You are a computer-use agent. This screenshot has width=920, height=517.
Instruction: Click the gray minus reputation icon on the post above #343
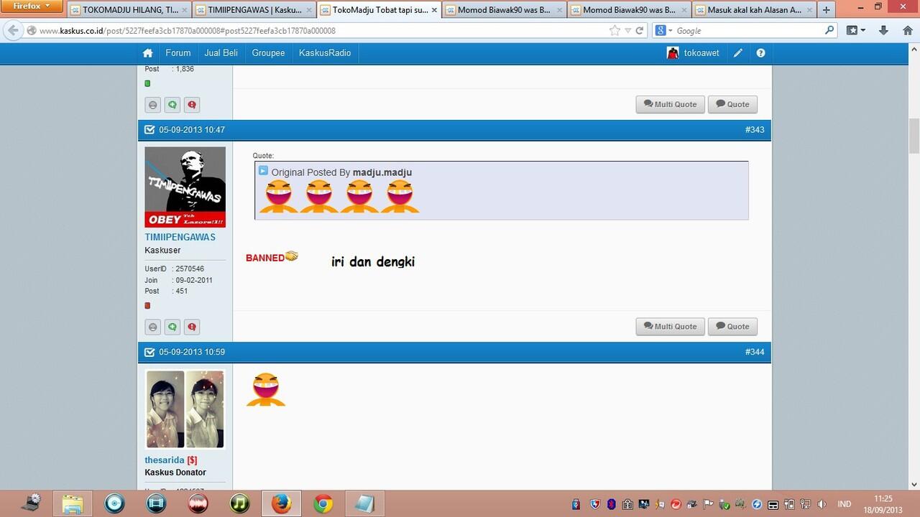pos(153,105)
